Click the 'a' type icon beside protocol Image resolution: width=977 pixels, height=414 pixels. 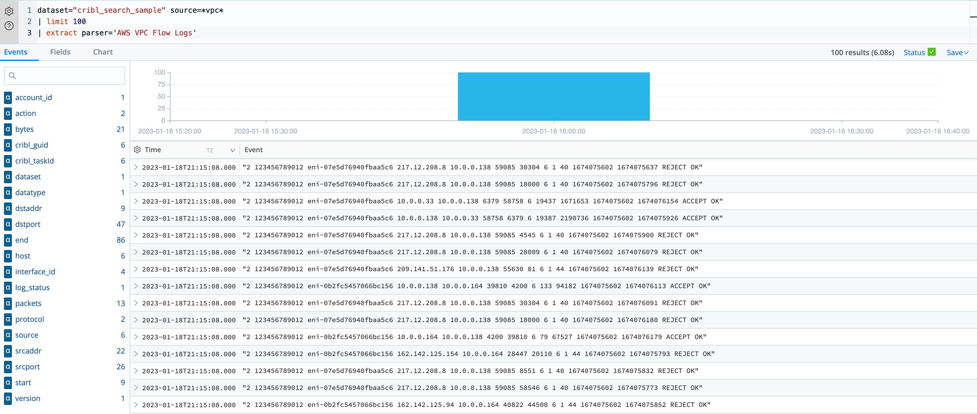(x=8, y=319)
